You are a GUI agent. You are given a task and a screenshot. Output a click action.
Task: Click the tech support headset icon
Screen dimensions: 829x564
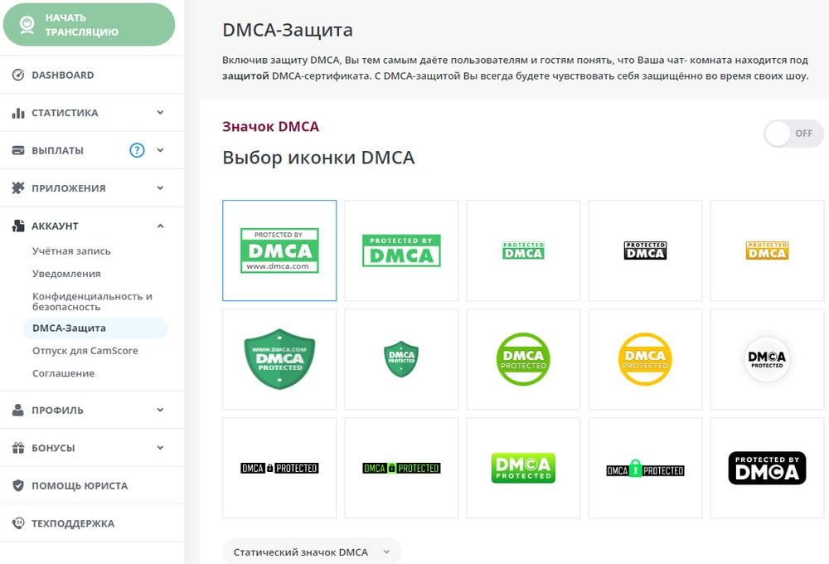[18, 523]
